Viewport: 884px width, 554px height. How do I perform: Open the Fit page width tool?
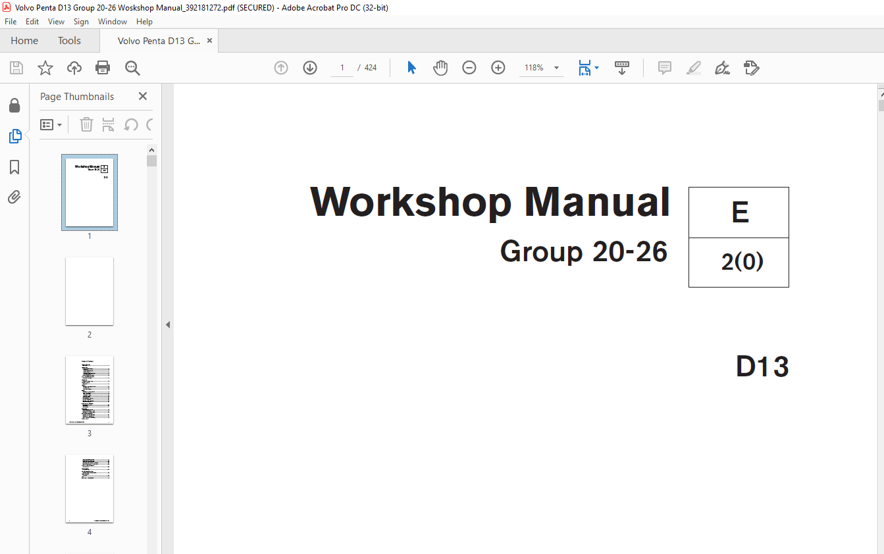(585, 68)
